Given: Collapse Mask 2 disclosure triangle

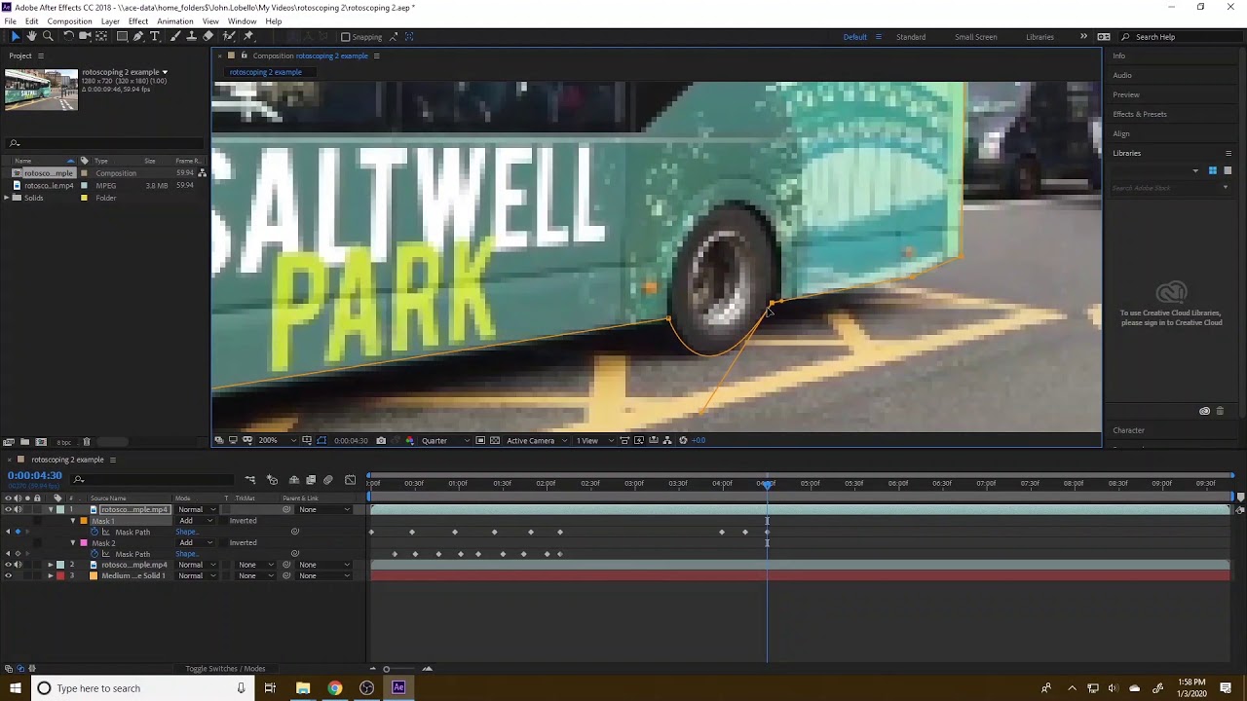Looking at the screenshot, I should tap(73, 542).
